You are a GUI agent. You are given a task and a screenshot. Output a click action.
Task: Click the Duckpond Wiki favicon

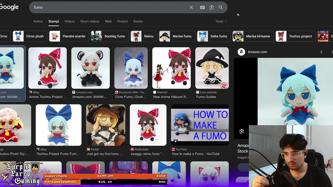coord(117,92)
